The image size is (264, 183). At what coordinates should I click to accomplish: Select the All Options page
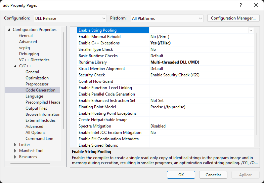tap(35, 133)
